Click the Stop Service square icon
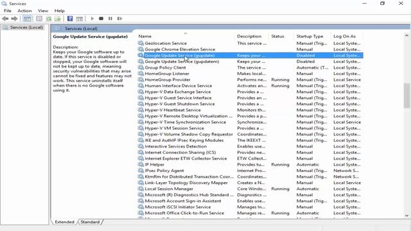This screenshot has height=231, width=411. tap(101, 19)
